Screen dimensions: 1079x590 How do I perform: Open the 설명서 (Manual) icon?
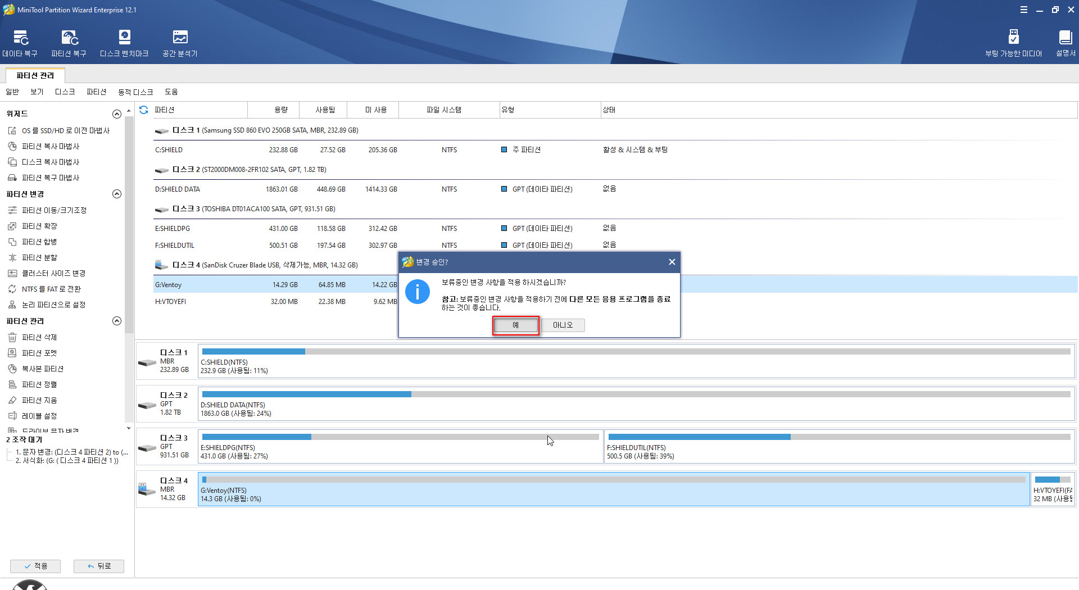coord(1065,44)
